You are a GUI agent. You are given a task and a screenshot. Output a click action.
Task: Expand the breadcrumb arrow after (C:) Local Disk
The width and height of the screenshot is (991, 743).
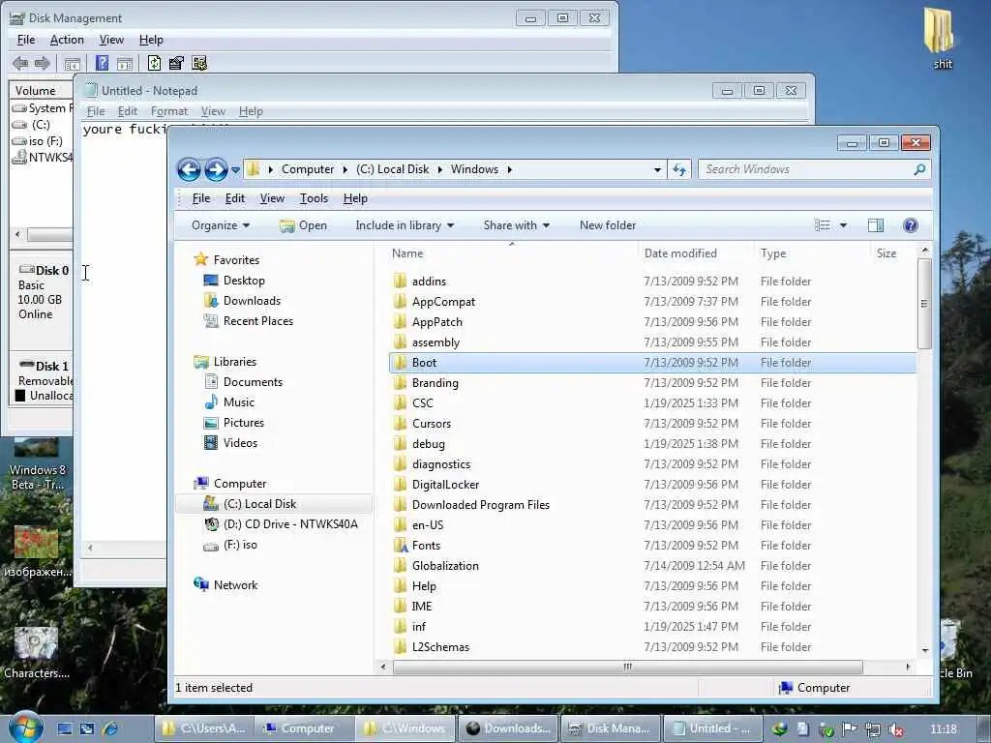[440, 169]
